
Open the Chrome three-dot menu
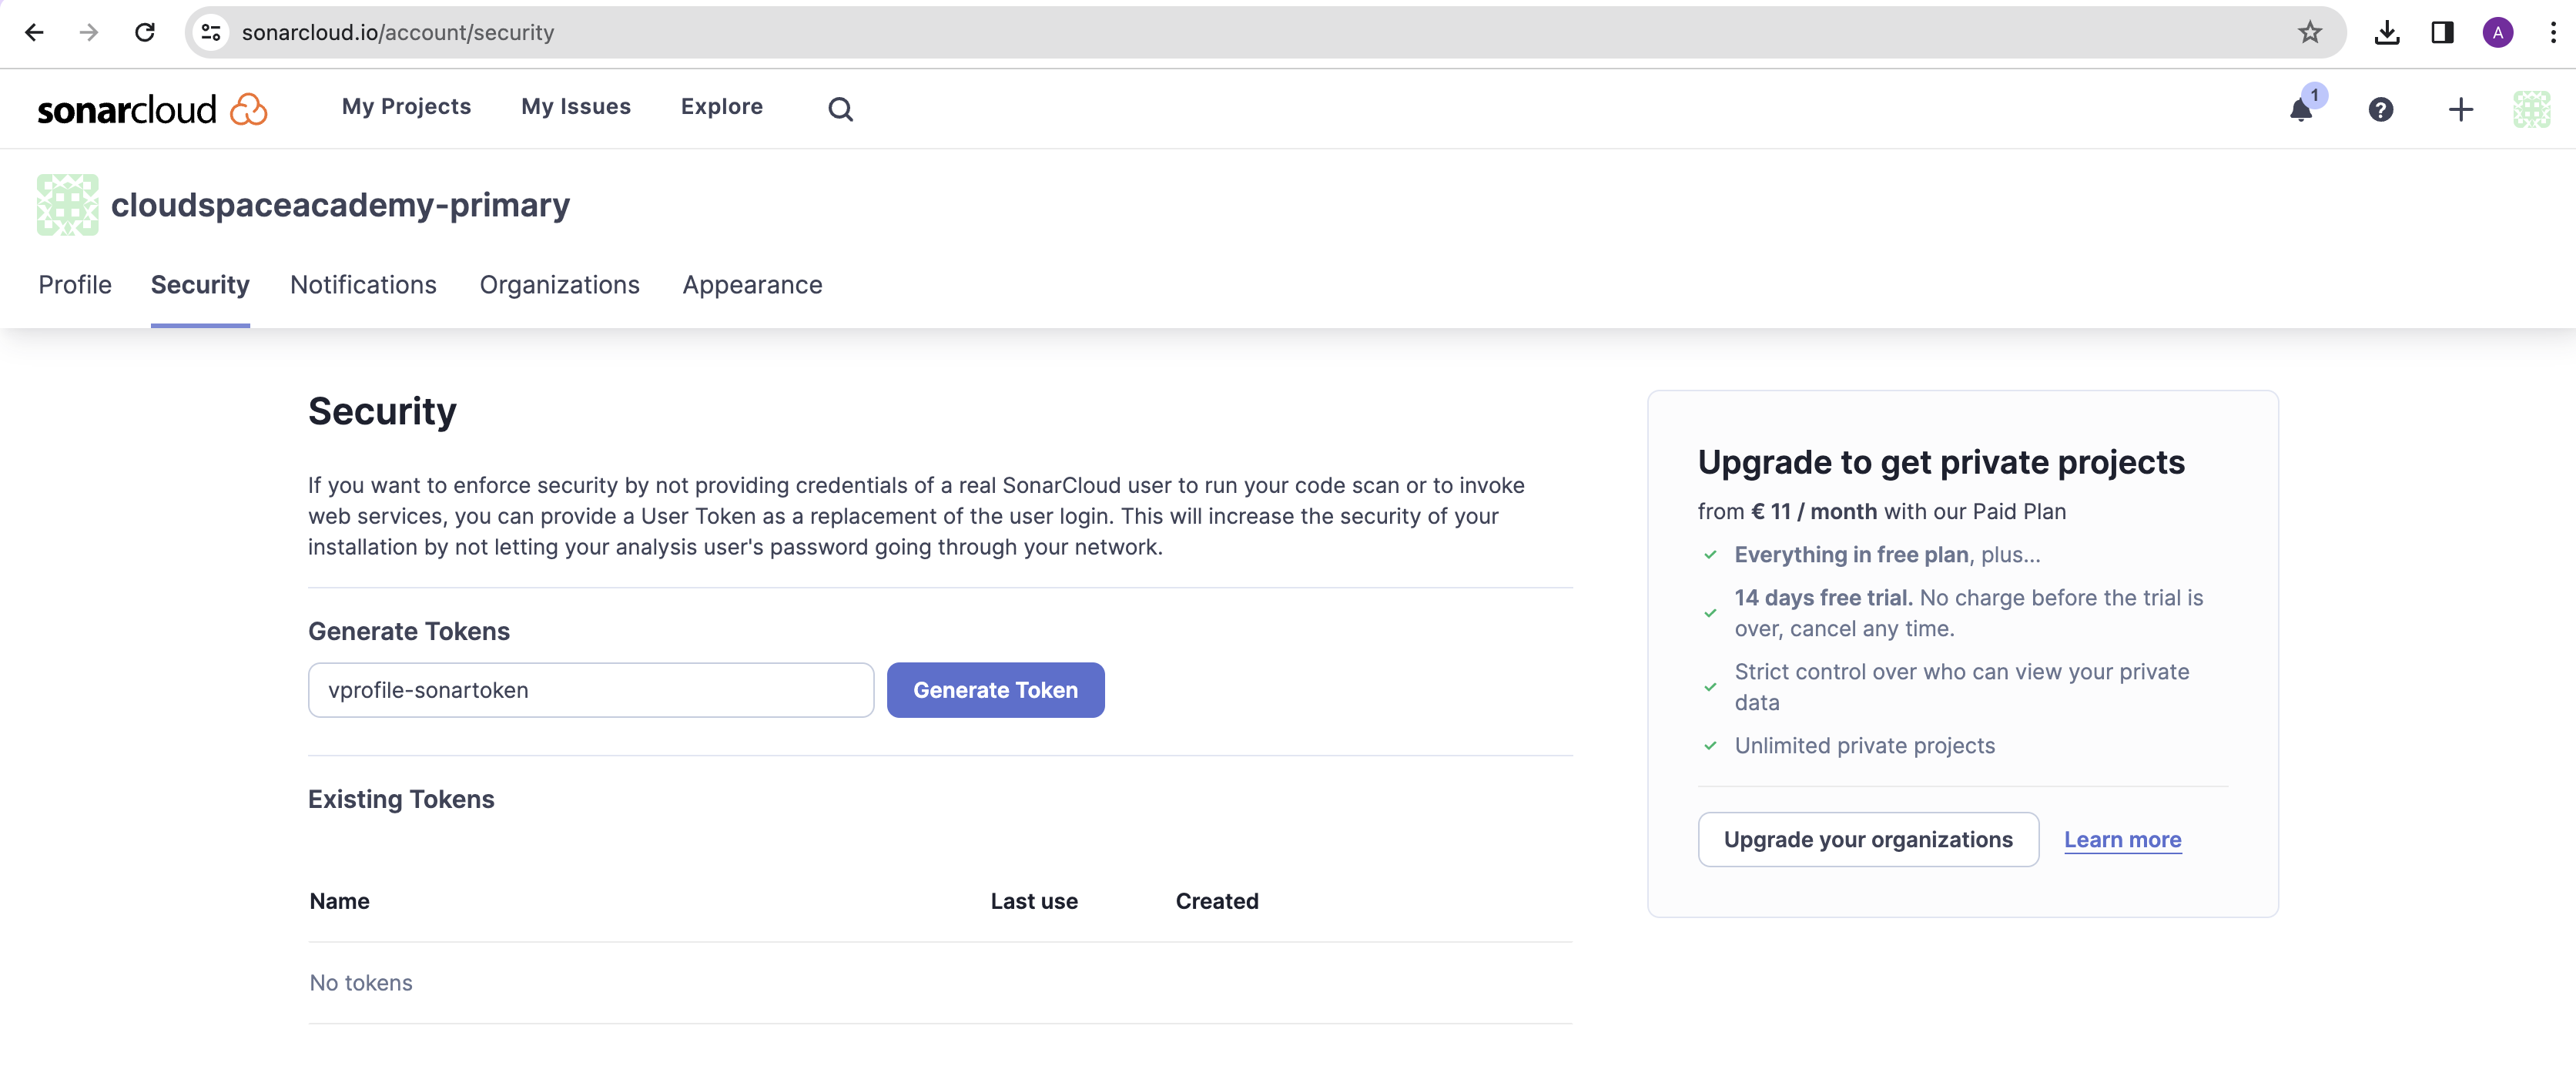(2552, 33)
